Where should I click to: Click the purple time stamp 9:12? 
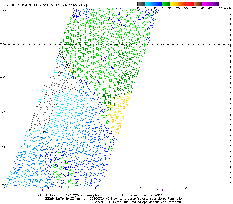click(x=160, y=191)
